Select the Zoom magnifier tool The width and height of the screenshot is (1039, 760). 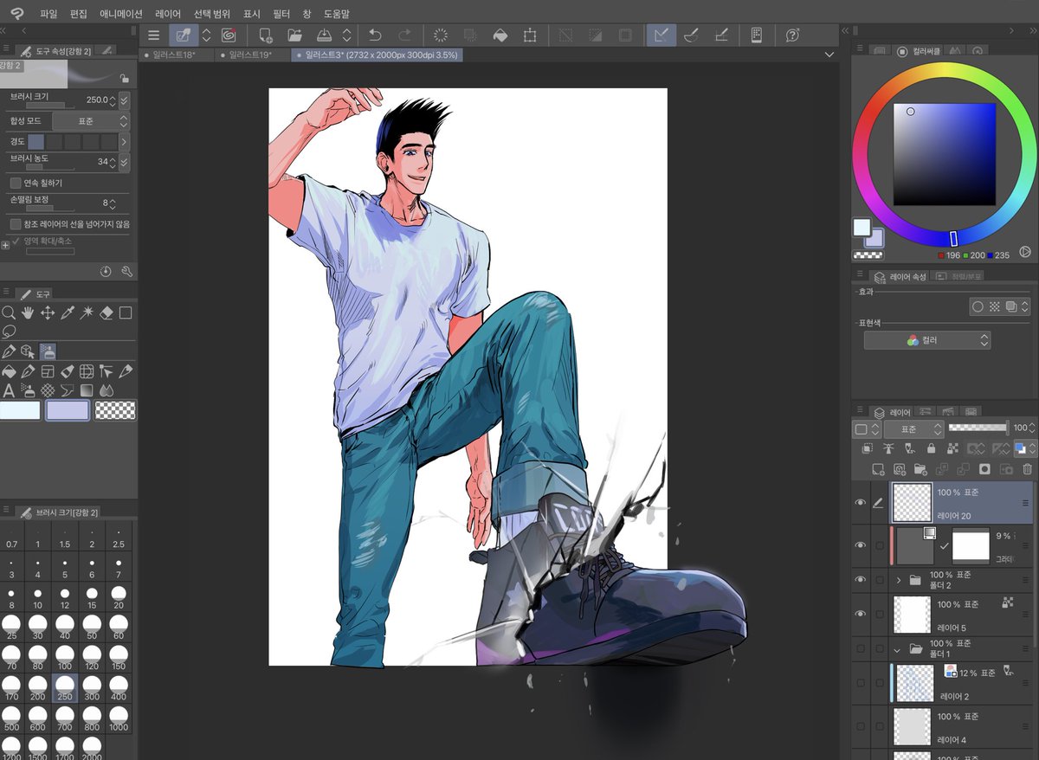[x=8, y=312]
